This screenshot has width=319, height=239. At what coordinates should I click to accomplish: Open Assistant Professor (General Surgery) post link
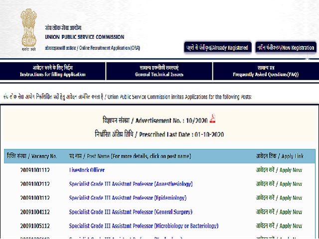(131, 212)
